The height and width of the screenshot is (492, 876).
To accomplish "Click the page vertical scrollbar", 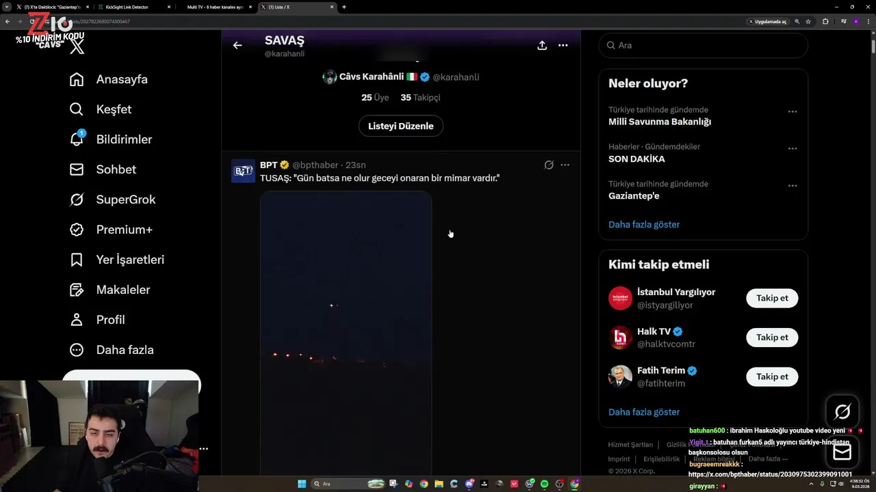I will [x=873, y=48].
